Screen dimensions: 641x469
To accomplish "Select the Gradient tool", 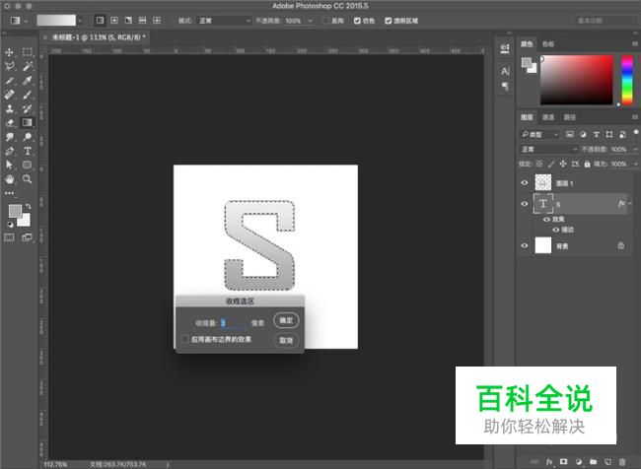I will click(x=28, y=122).
